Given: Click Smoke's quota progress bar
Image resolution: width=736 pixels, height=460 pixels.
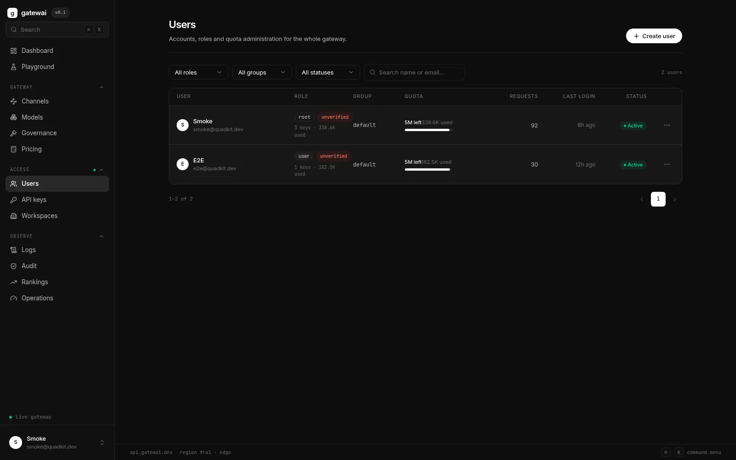Looking at the screenshot, I should tap(429, 130).
